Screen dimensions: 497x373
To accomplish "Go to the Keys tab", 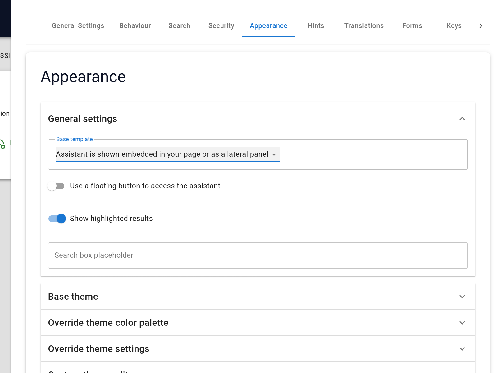I will pyautogui.click(x=454, y=26).
